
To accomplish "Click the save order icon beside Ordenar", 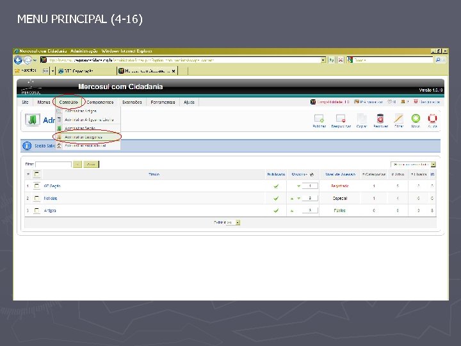I will point(312,174).
